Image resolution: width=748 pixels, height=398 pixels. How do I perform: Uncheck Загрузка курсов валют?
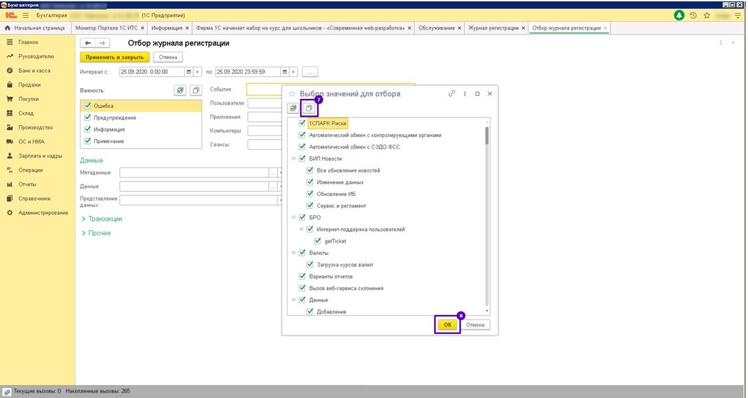(310, 265)
